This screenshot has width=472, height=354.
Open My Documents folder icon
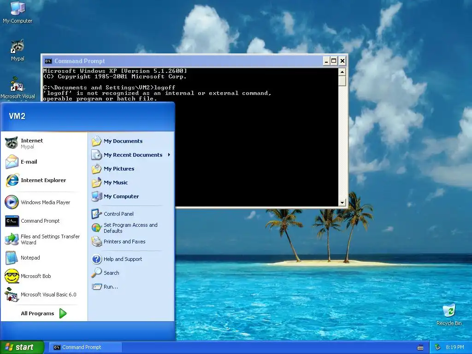tap(96, 141)
